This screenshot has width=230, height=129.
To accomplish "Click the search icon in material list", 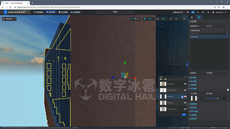I will coord(227,34).
